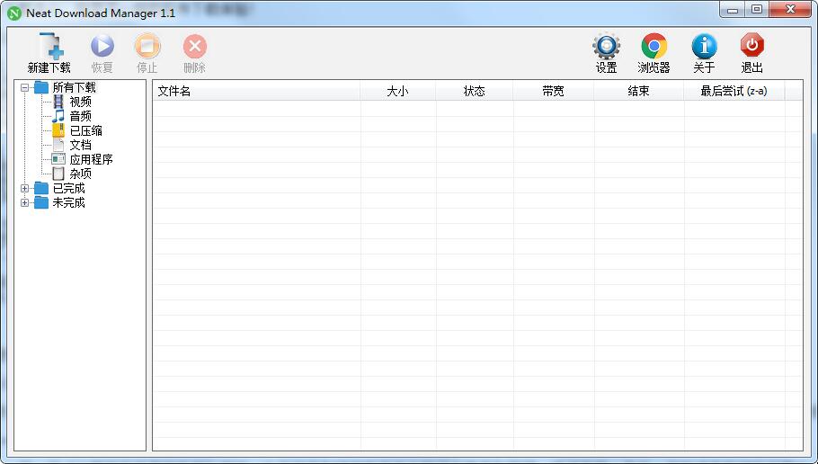Click the 退出 (Exit) power icon

point(751,45)
